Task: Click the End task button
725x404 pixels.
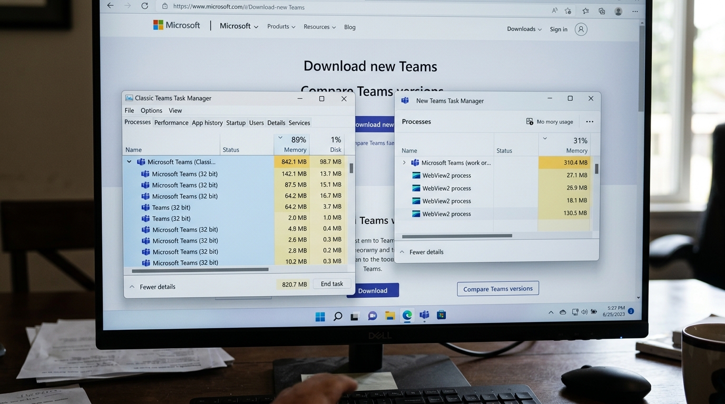Action: point(332,284)
